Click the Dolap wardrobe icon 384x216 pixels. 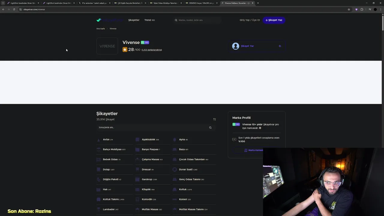tap(98, 169)
